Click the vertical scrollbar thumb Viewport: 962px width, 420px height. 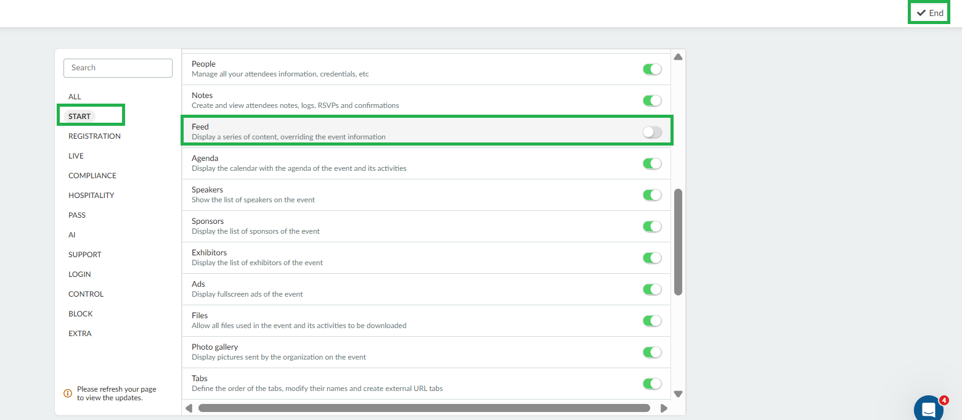coord(679,242)
